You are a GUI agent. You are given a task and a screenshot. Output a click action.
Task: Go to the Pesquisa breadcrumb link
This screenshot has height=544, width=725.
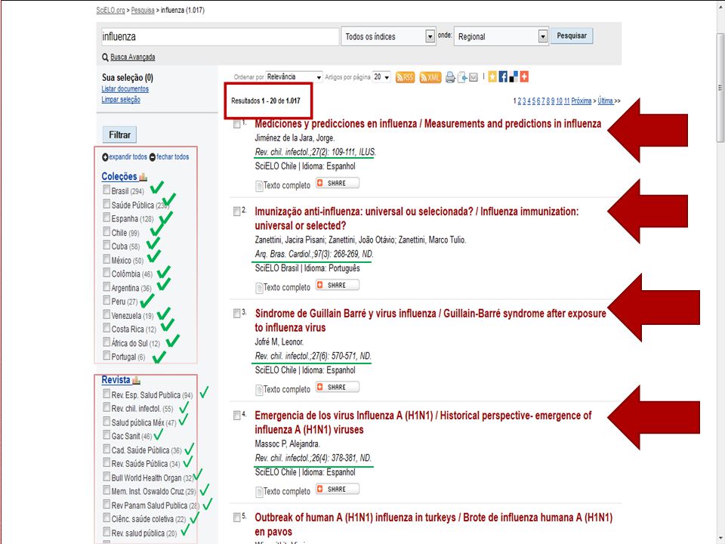tap(143, 10)
